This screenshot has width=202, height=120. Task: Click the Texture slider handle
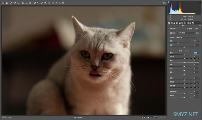pyautogui.click(x=184, y=80)
